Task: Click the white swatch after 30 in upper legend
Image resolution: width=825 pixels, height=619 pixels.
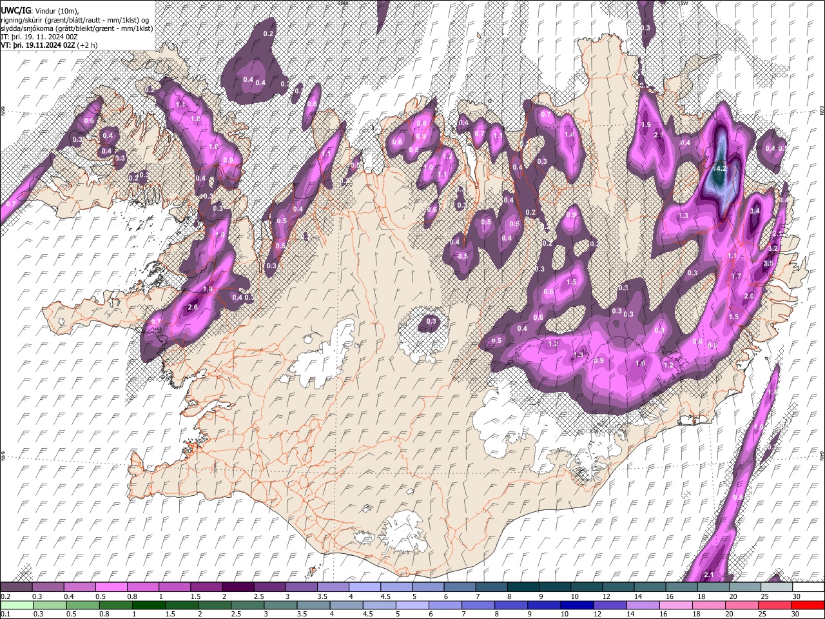Action: (808, 587)
